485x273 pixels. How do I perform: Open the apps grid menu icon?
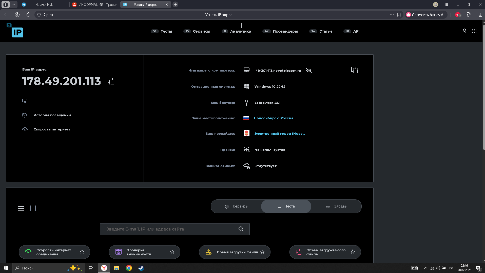(x=474, y=31)
